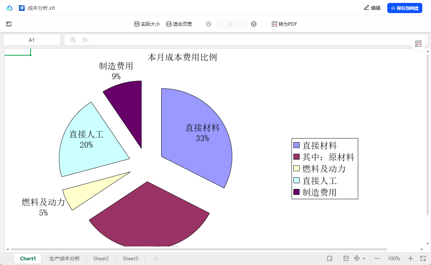Viewport: 431px width, 265px height.
Task: Click the 实际大小 actual size button
Action: point(147,24)
